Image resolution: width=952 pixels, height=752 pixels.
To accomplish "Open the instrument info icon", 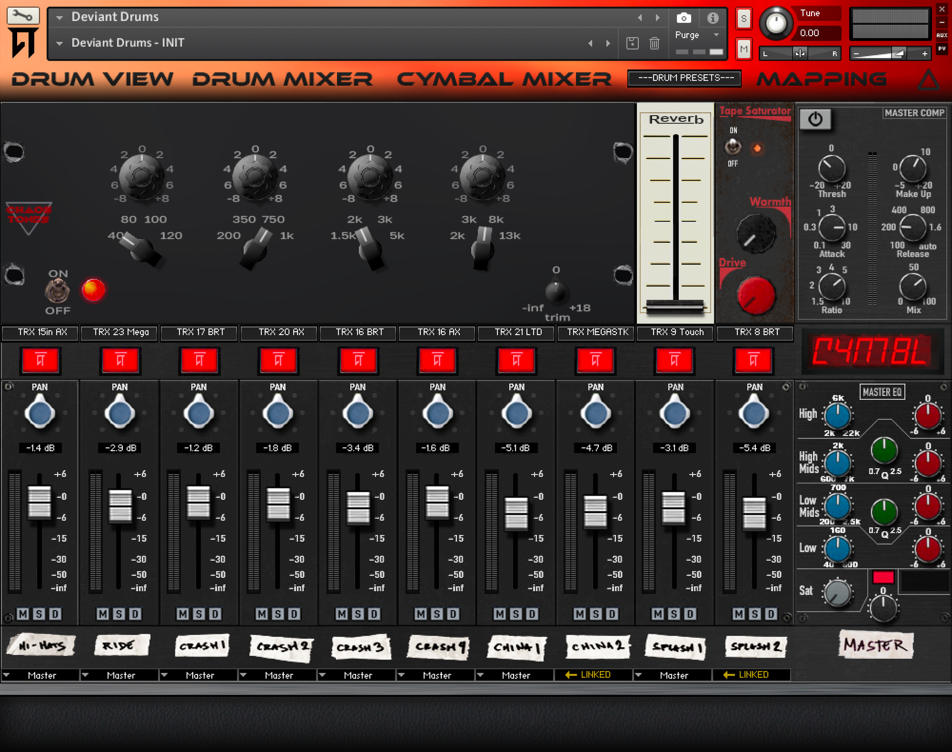I will [712, 18].
